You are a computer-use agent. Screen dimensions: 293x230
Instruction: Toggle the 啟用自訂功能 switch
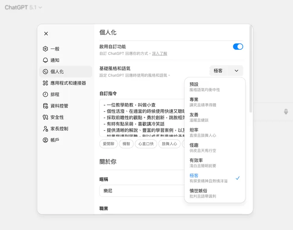238,47
